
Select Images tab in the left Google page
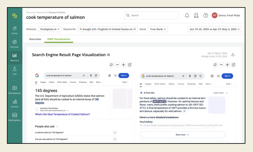pos(43,82)
